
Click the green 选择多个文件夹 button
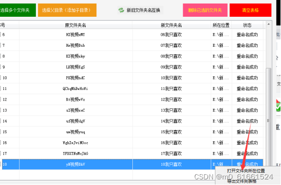coord(18,10)
